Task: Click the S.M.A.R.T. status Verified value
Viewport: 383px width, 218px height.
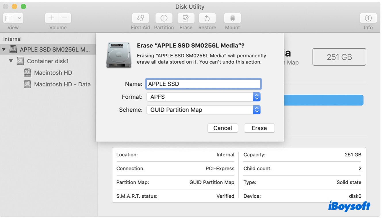Action: tap(225, 196)
